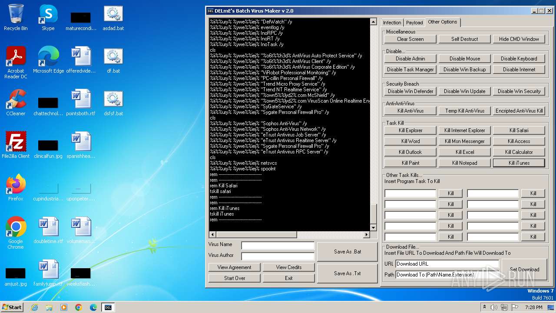This screenshot has width=556, height=313.
Task: Show hidden tray icons arrow
Action: click(484, 307)
